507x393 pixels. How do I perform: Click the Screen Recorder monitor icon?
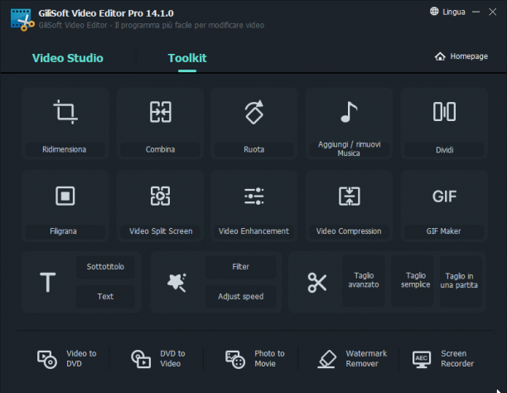tap(422, 359)
